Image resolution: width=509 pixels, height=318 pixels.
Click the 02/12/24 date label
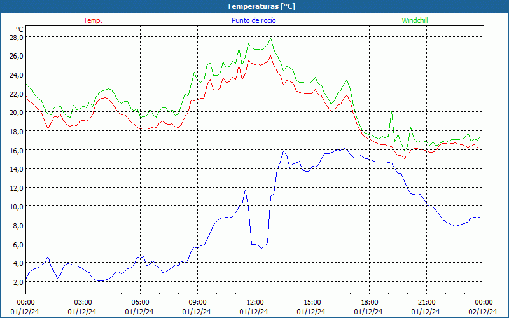pos(484,312)
